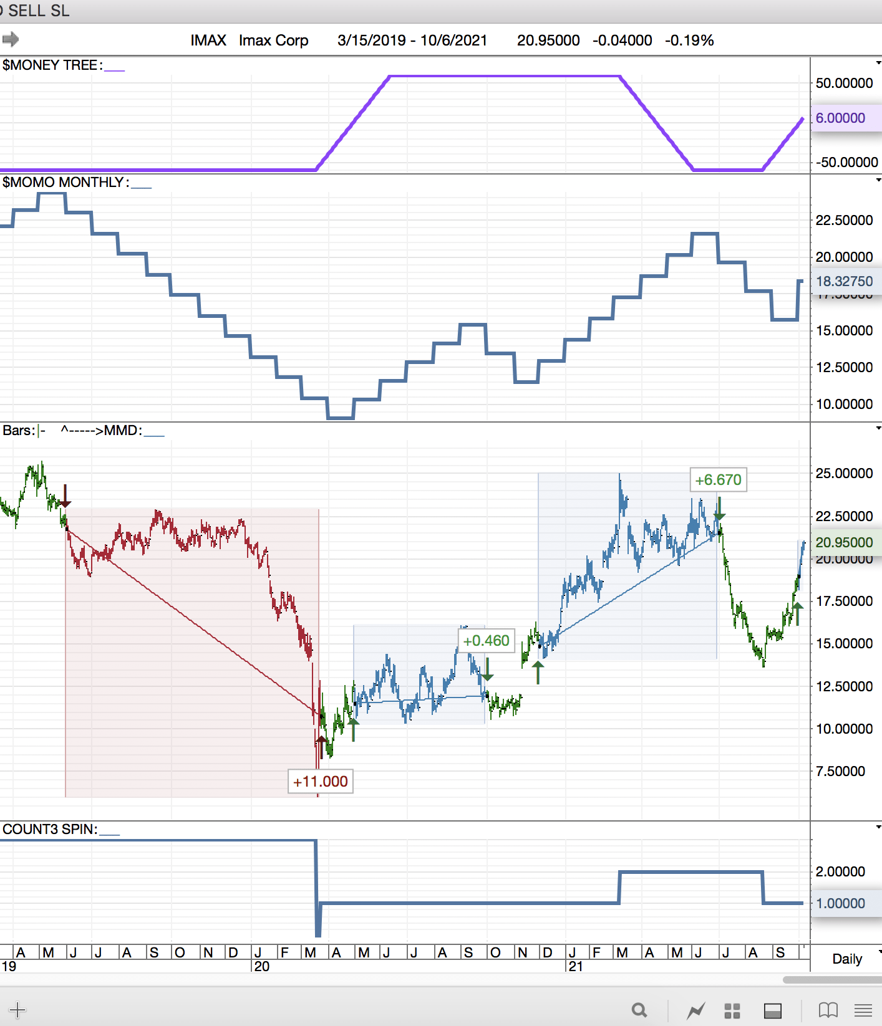
Task: Click the 1.00000 Count3 Spin value tag
Action: (846, 903)
